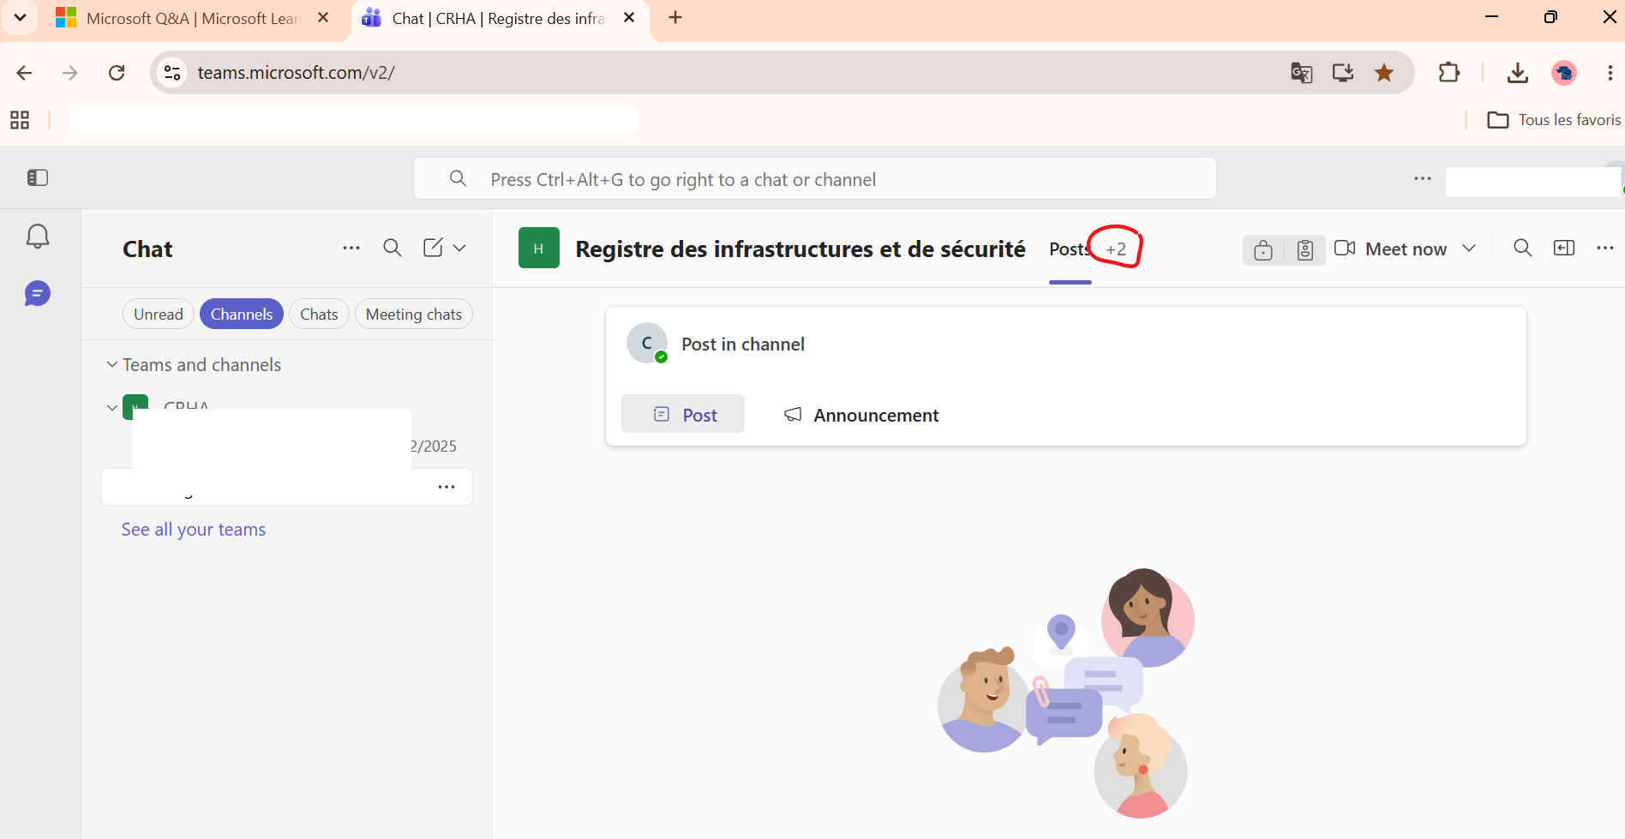Click the browser address bar URL
The height and width of the screenshot is (839, 1625).
click(x=296, y=73)
